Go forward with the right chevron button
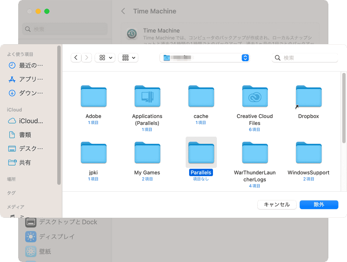This screenshot has height=262, width=347. click(x=86, y=58)
